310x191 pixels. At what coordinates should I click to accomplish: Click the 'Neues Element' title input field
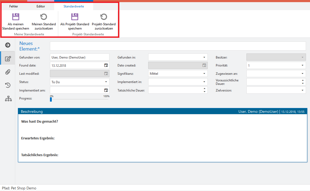[178, 46]
